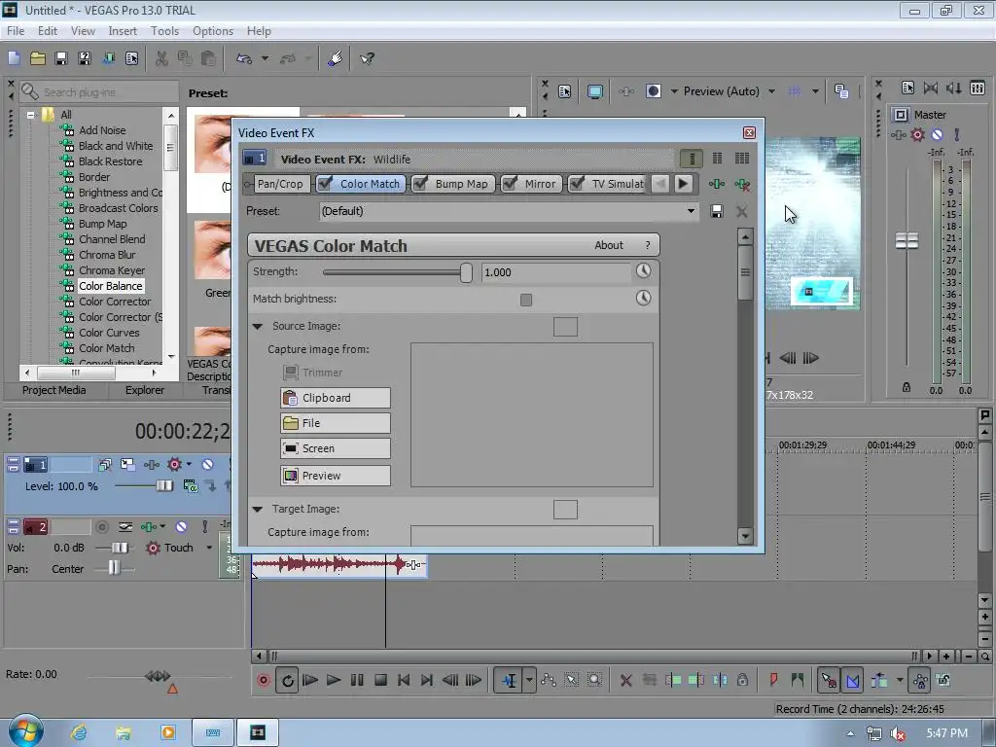Click the What's This help icon

coord(367,58)
